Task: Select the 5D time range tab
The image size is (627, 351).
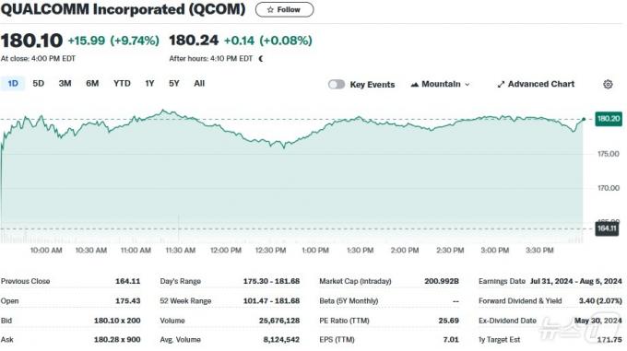Action: (x=39, y=84)
